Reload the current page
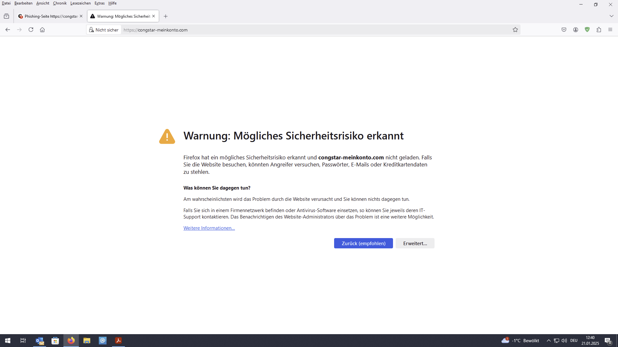Viewport: 618px width, 347px height. 31,30
